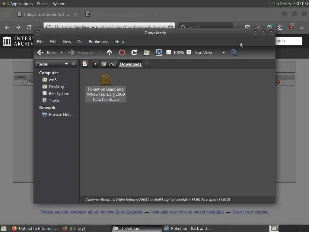Select vm3 in the path bar
The image size is (309, 232).
tap(109, 64)
